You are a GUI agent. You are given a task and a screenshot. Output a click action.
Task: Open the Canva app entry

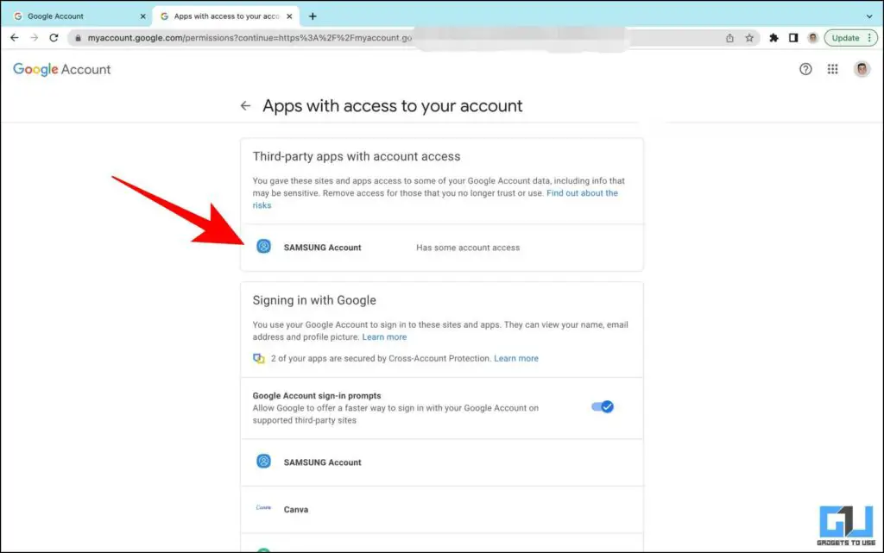pos(441,510)
